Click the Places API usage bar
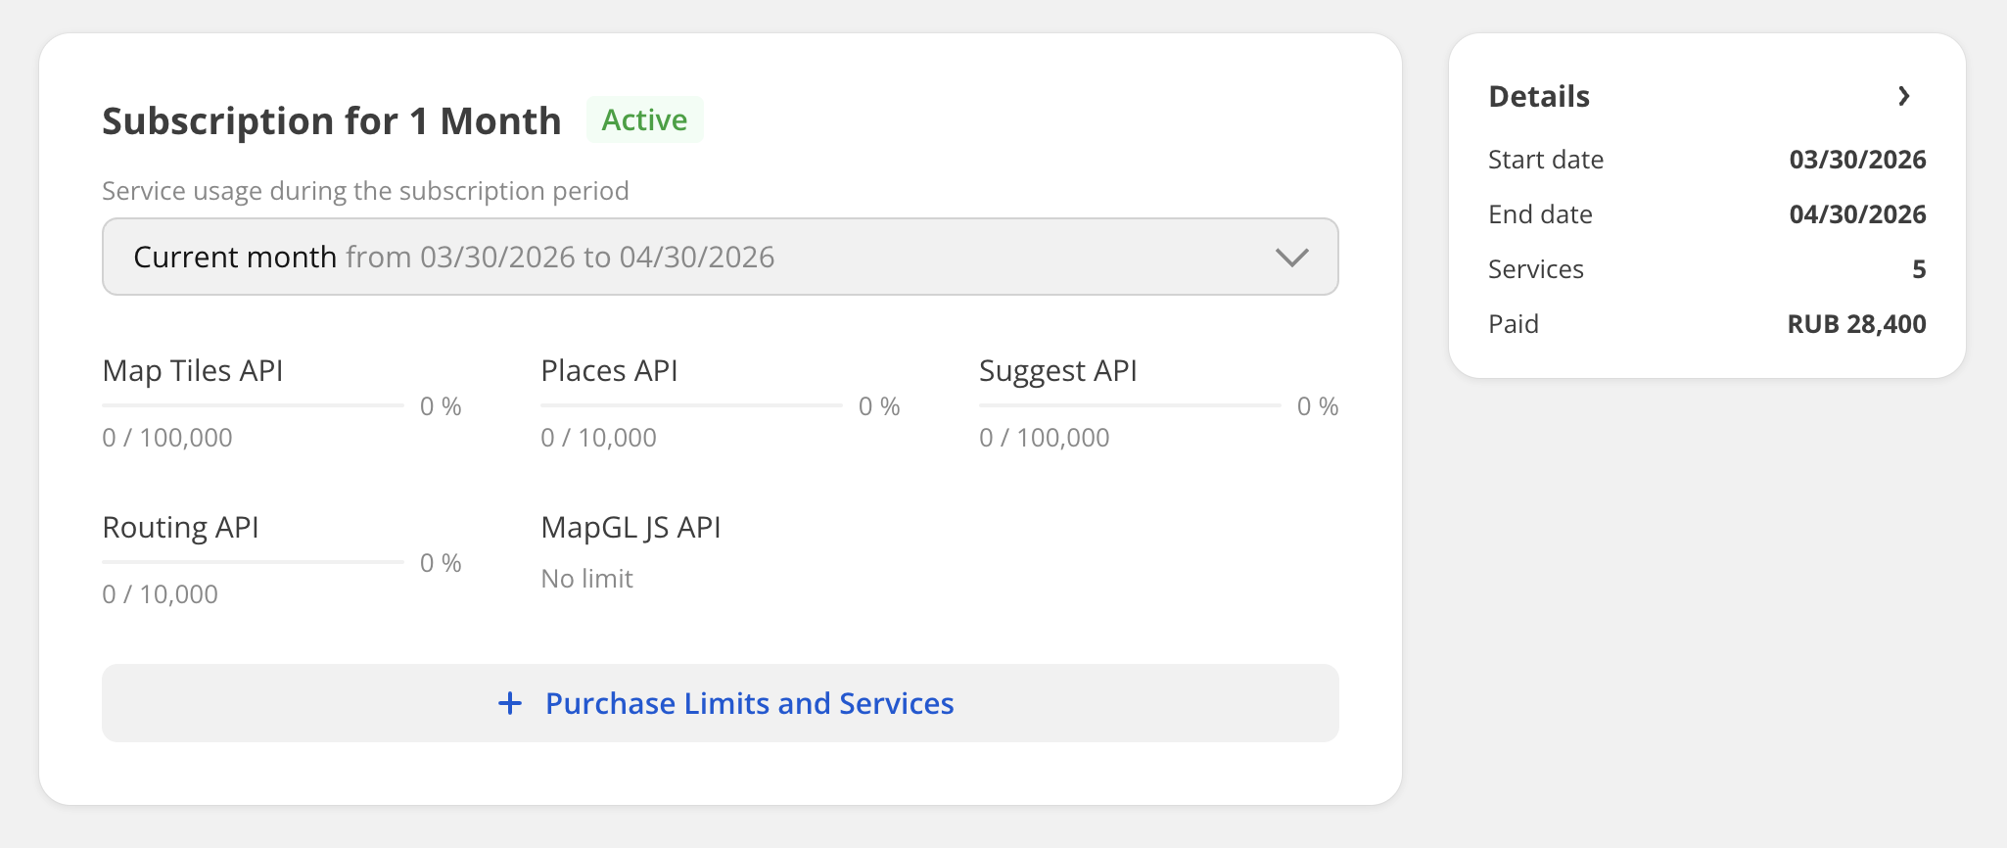Viewport: 2007px width, 848px height. point(691,405)
